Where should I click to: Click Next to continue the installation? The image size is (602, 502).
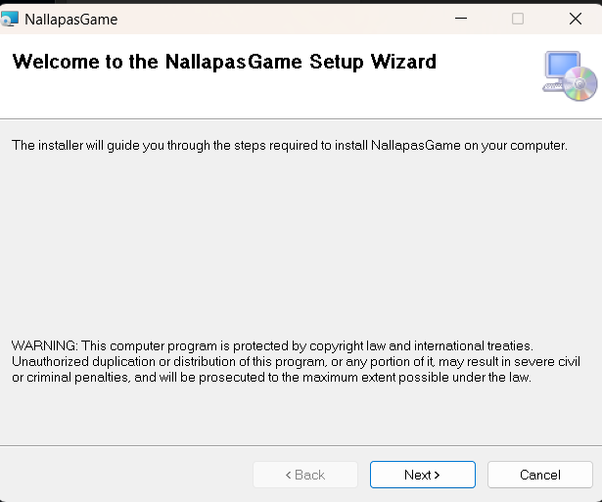point(422,475)
